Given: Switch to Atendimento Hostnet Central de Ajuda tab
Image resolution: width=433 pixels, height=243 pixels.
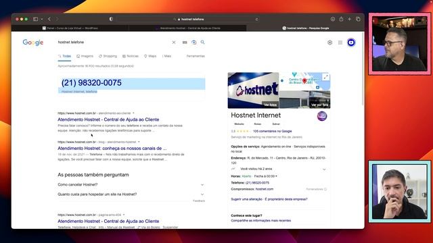Looking at the screenshot, I should click(187, 28).
